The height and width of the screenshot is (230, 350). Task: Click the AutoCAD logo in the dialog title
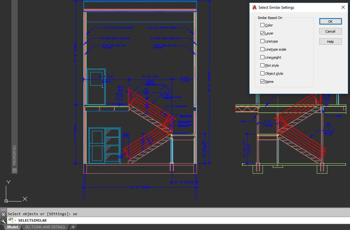pos(254,7)
